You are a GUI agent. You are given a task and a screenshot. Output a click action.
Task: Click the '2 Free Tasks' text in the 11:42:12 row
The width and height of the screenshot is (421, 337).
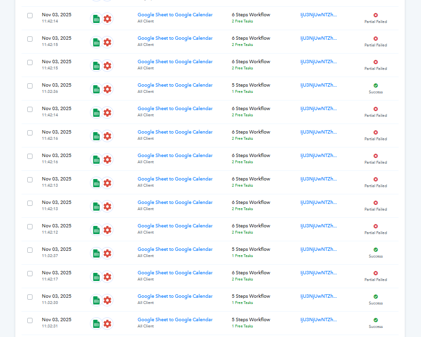243,233
